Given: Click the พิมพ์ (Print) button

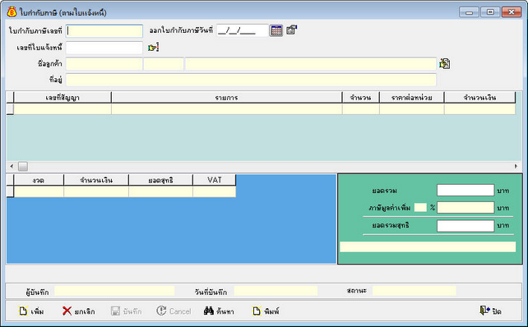Looking at the screenshot, I should [266, 311].
